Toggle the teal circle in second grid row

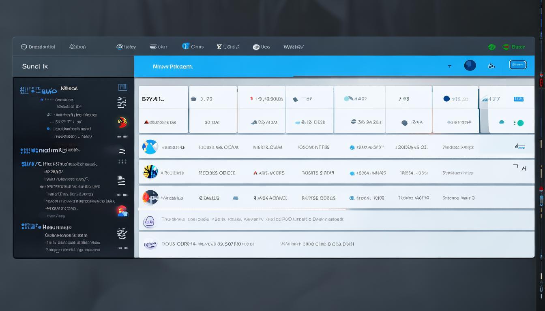520,123
